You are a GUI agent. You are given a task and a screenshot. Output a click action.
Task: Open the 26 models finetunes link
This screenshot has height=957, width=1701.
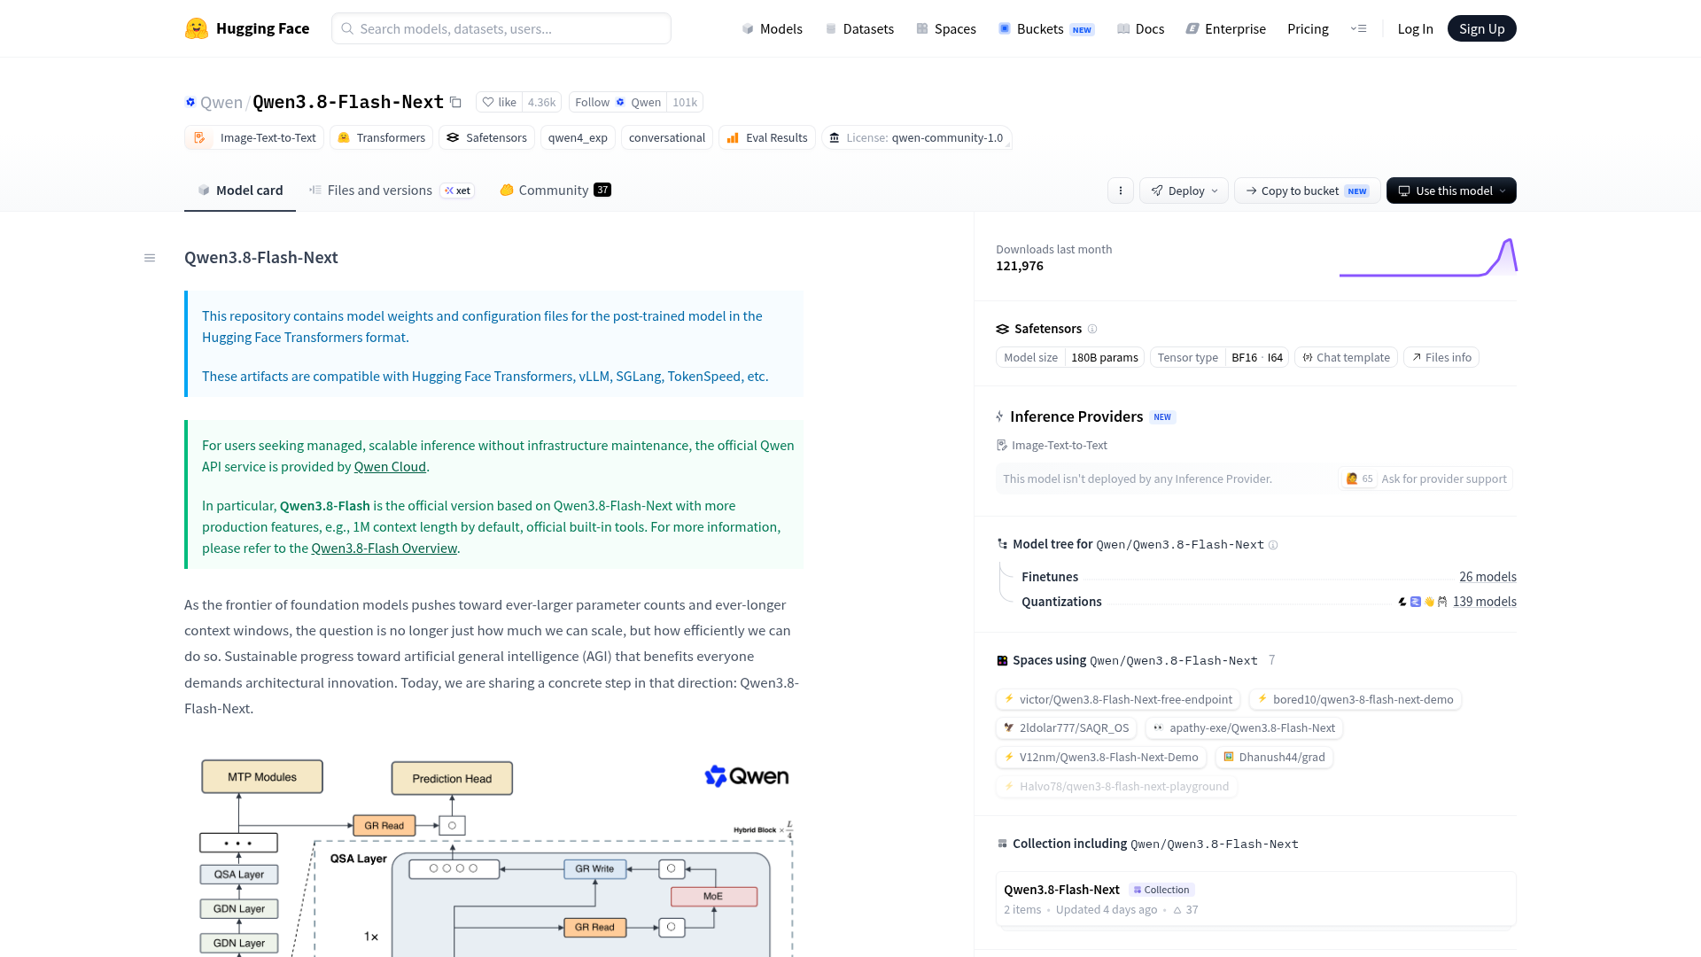[x=1487, y=577]
